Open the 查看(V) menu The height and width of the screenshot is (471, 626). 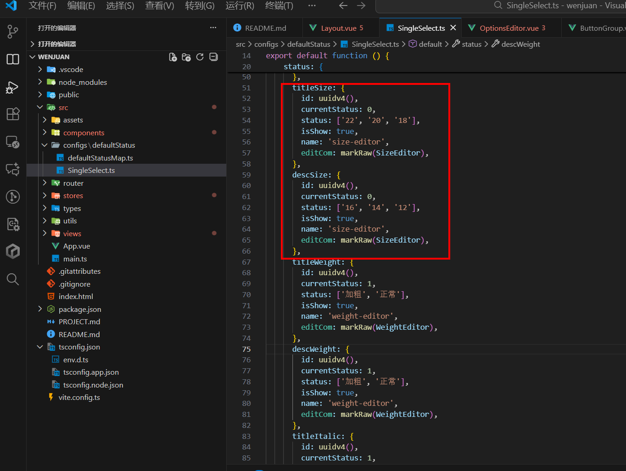[160, 6]
